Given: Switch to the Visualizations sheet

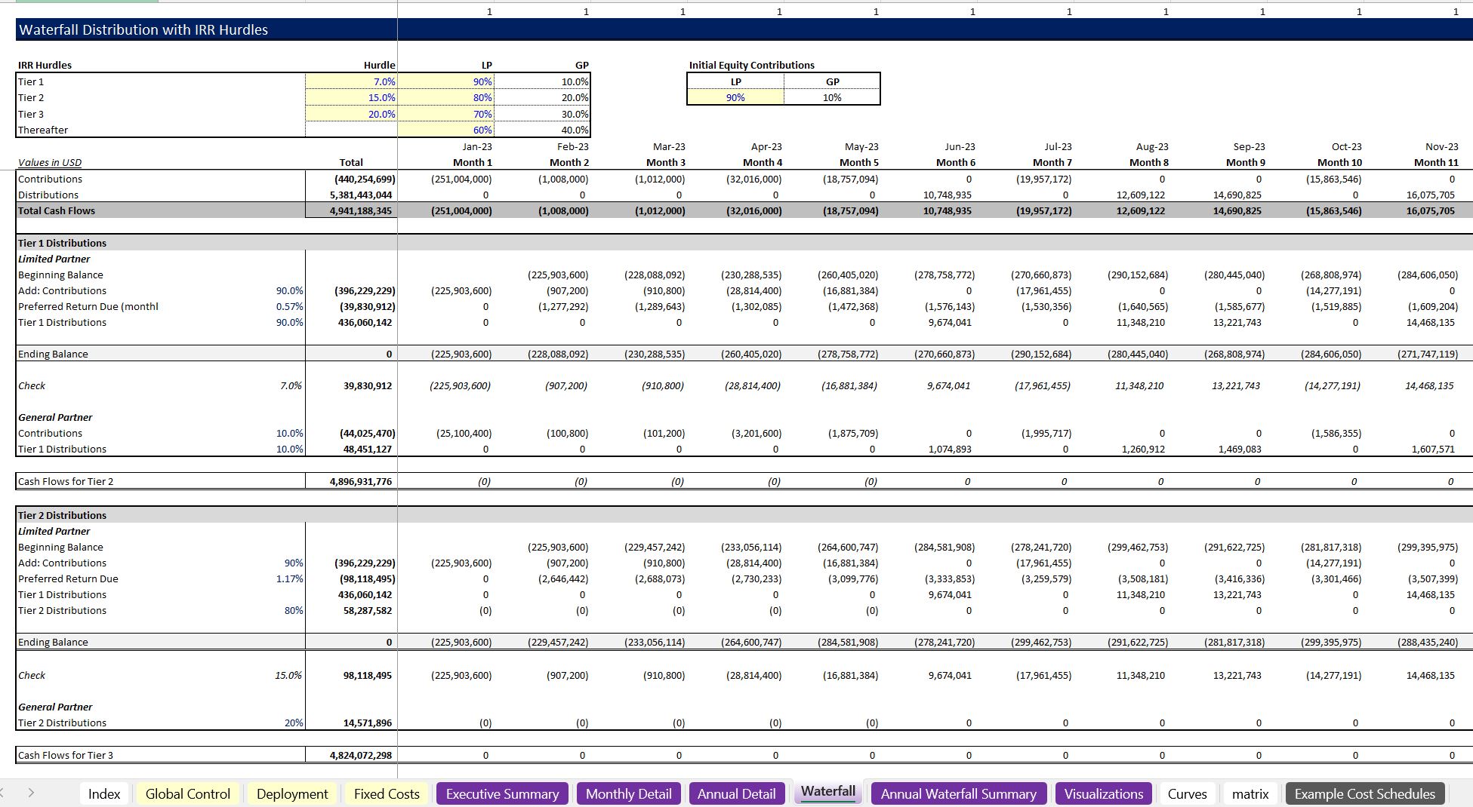Looking at the screenshot, I should [1103, 794].
